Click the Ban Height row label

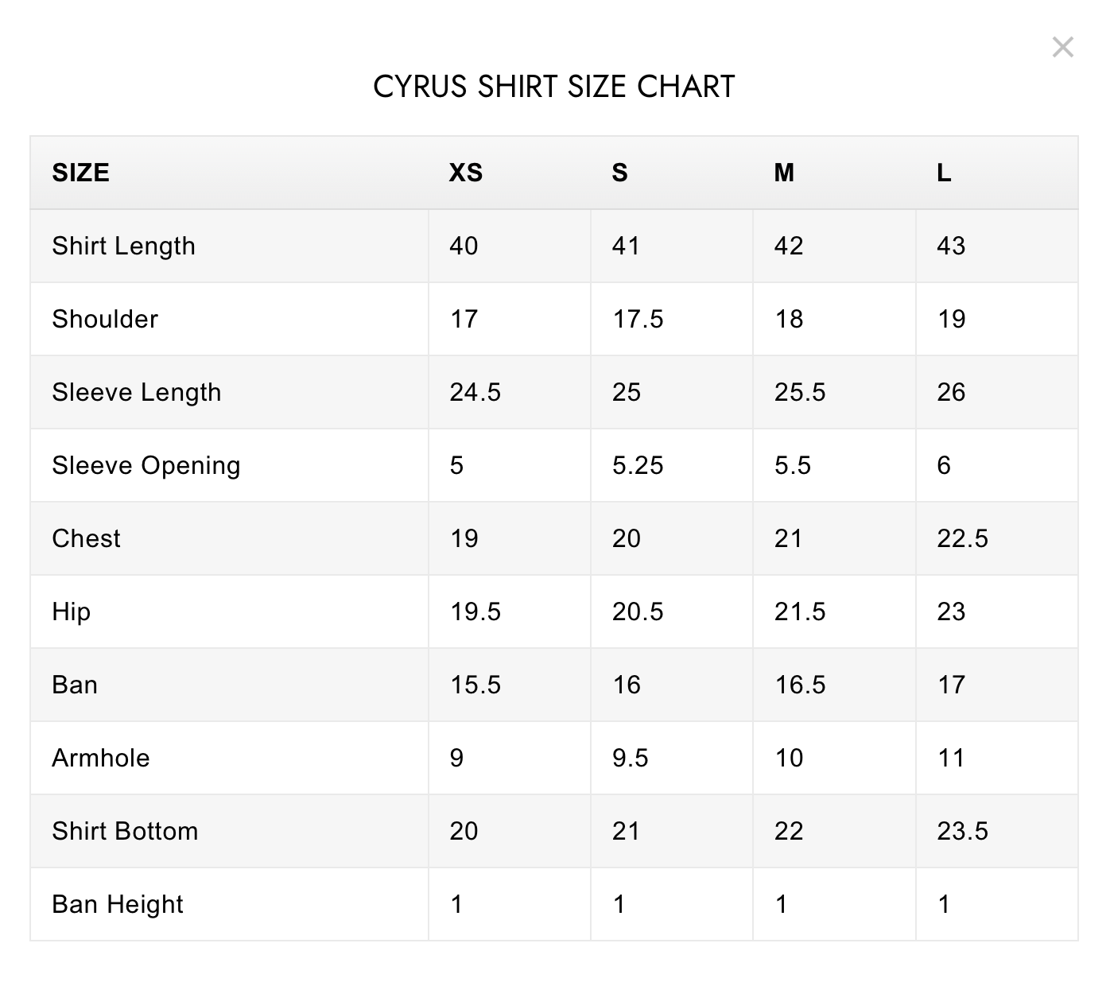click(118, 904)
